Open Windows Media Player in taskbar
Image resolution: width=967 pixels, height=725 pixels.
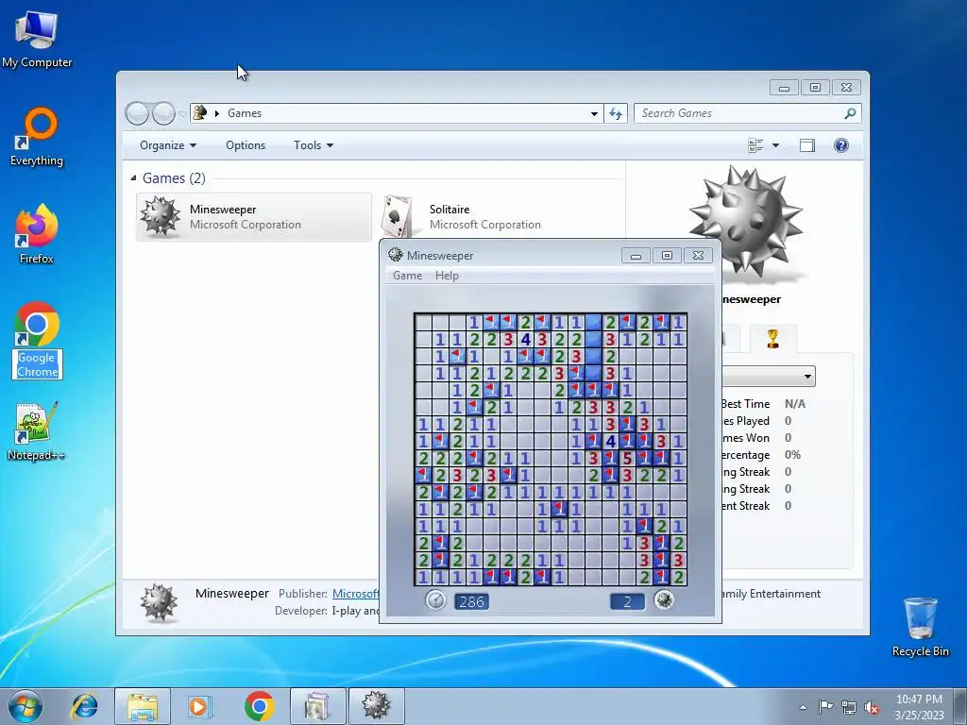click(x=199, y=706)
